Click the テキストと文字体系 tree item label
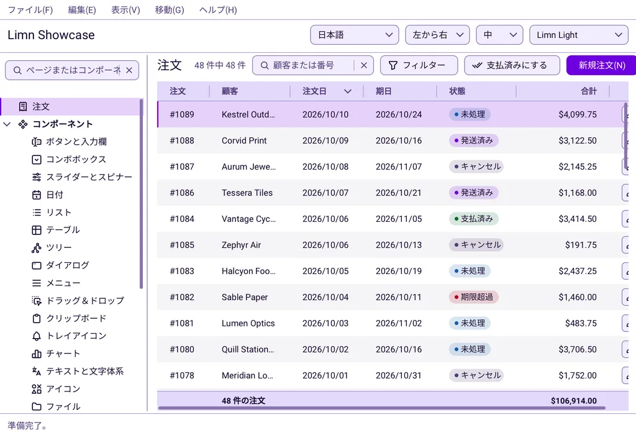This screenshot has width=636, height=435. (84, 371)
